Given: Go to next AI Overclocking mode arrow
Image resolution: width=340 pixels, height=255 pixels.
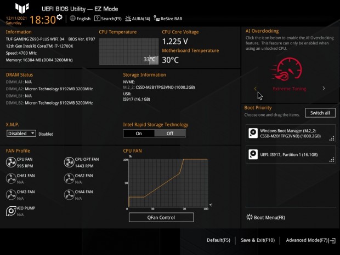Looking at the screenshot, I should pyautogui.click(x=324, y=89).
